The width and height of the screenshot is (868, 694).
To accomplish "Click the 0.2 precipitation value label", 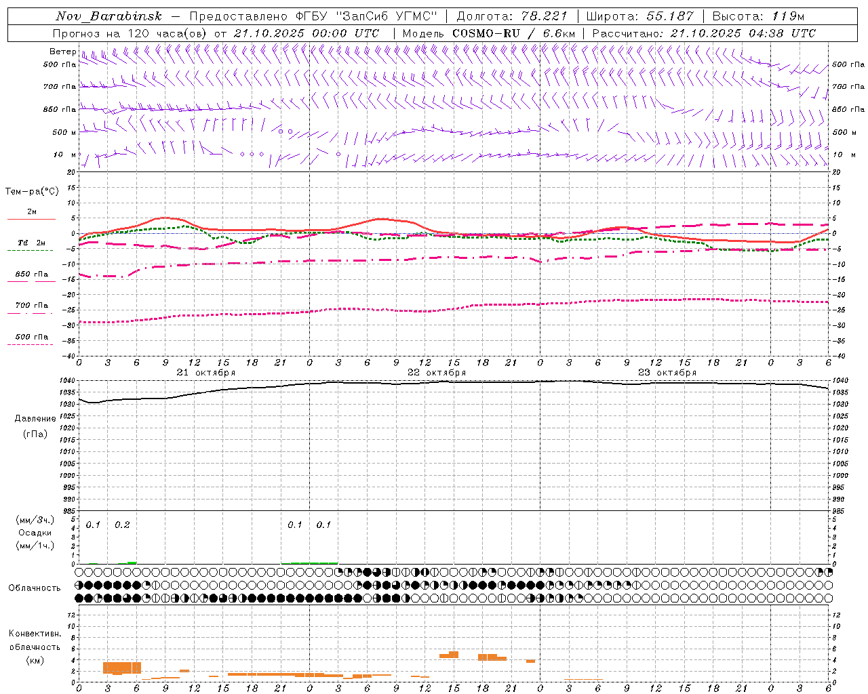I will click(x=122, y=525).
